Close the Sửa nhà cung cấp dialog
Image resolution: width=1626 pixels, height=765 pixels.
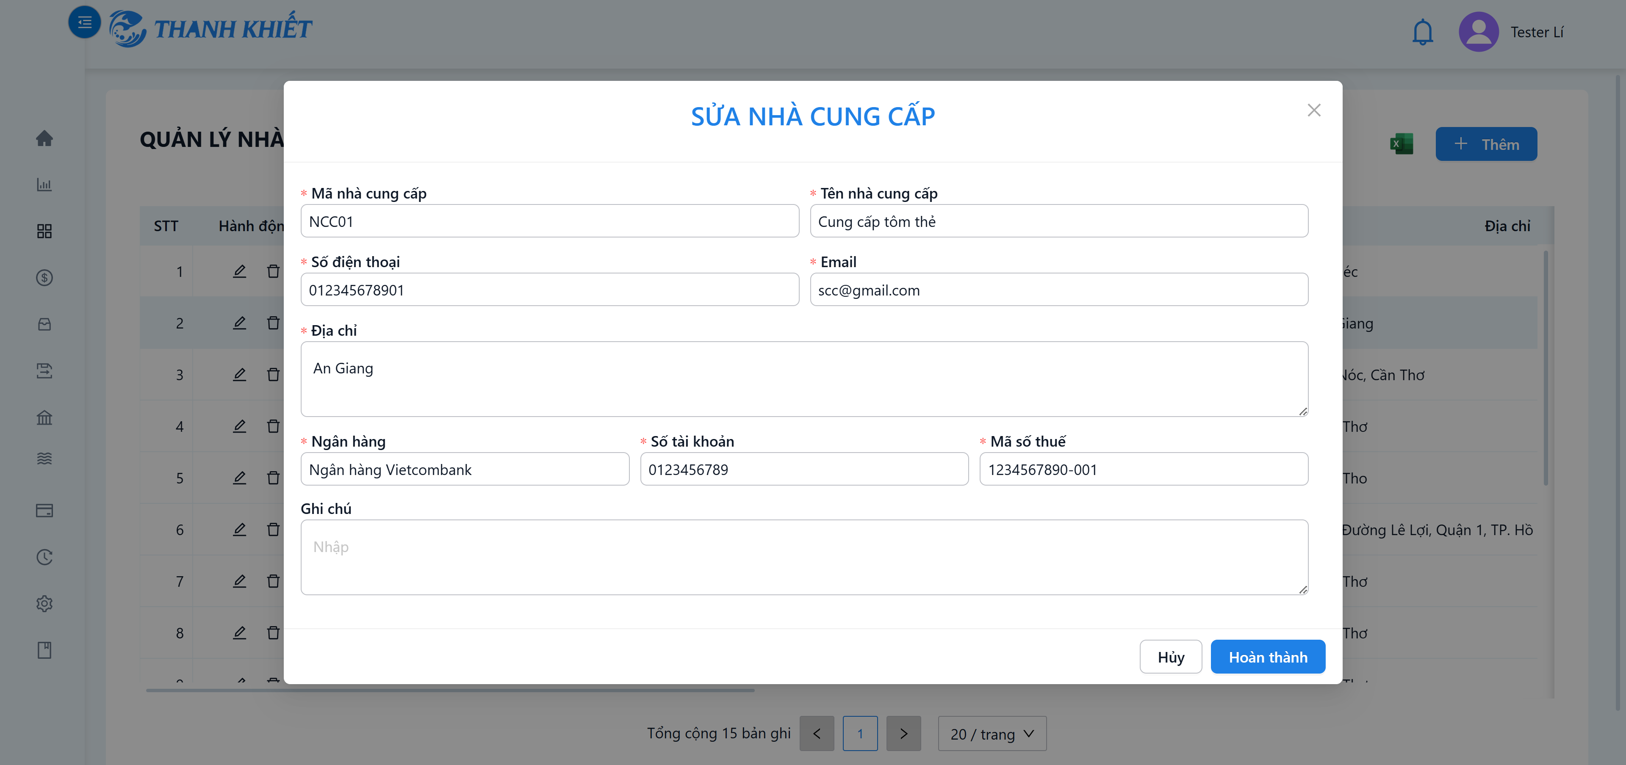1313,110
